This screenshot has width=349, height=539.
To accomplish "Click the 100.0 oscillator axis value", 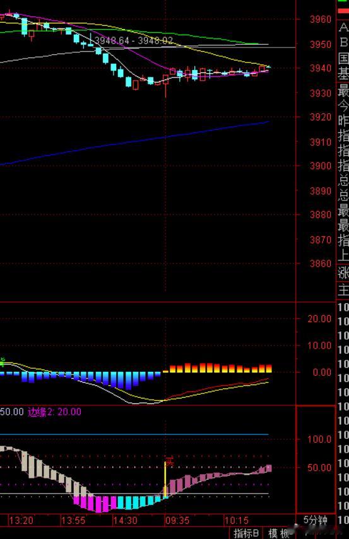I will [x=319, y=439].
